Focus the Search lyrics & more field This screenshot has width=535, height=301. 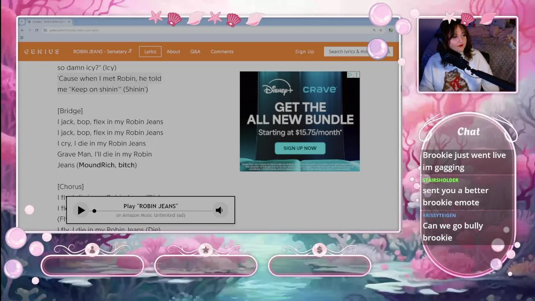(x=358, y=51)
